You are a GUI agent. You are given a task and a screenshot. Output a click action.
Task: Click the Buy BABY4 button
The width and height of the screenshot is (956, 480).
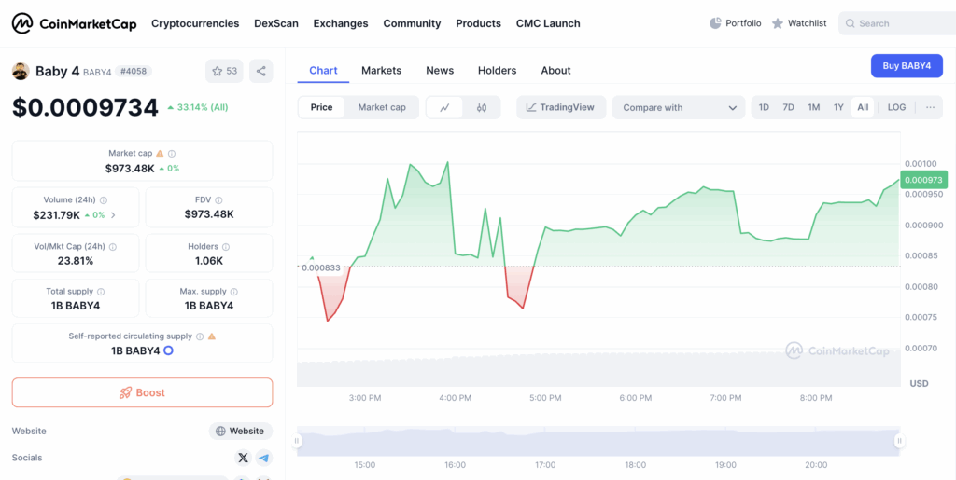point(907,66)
